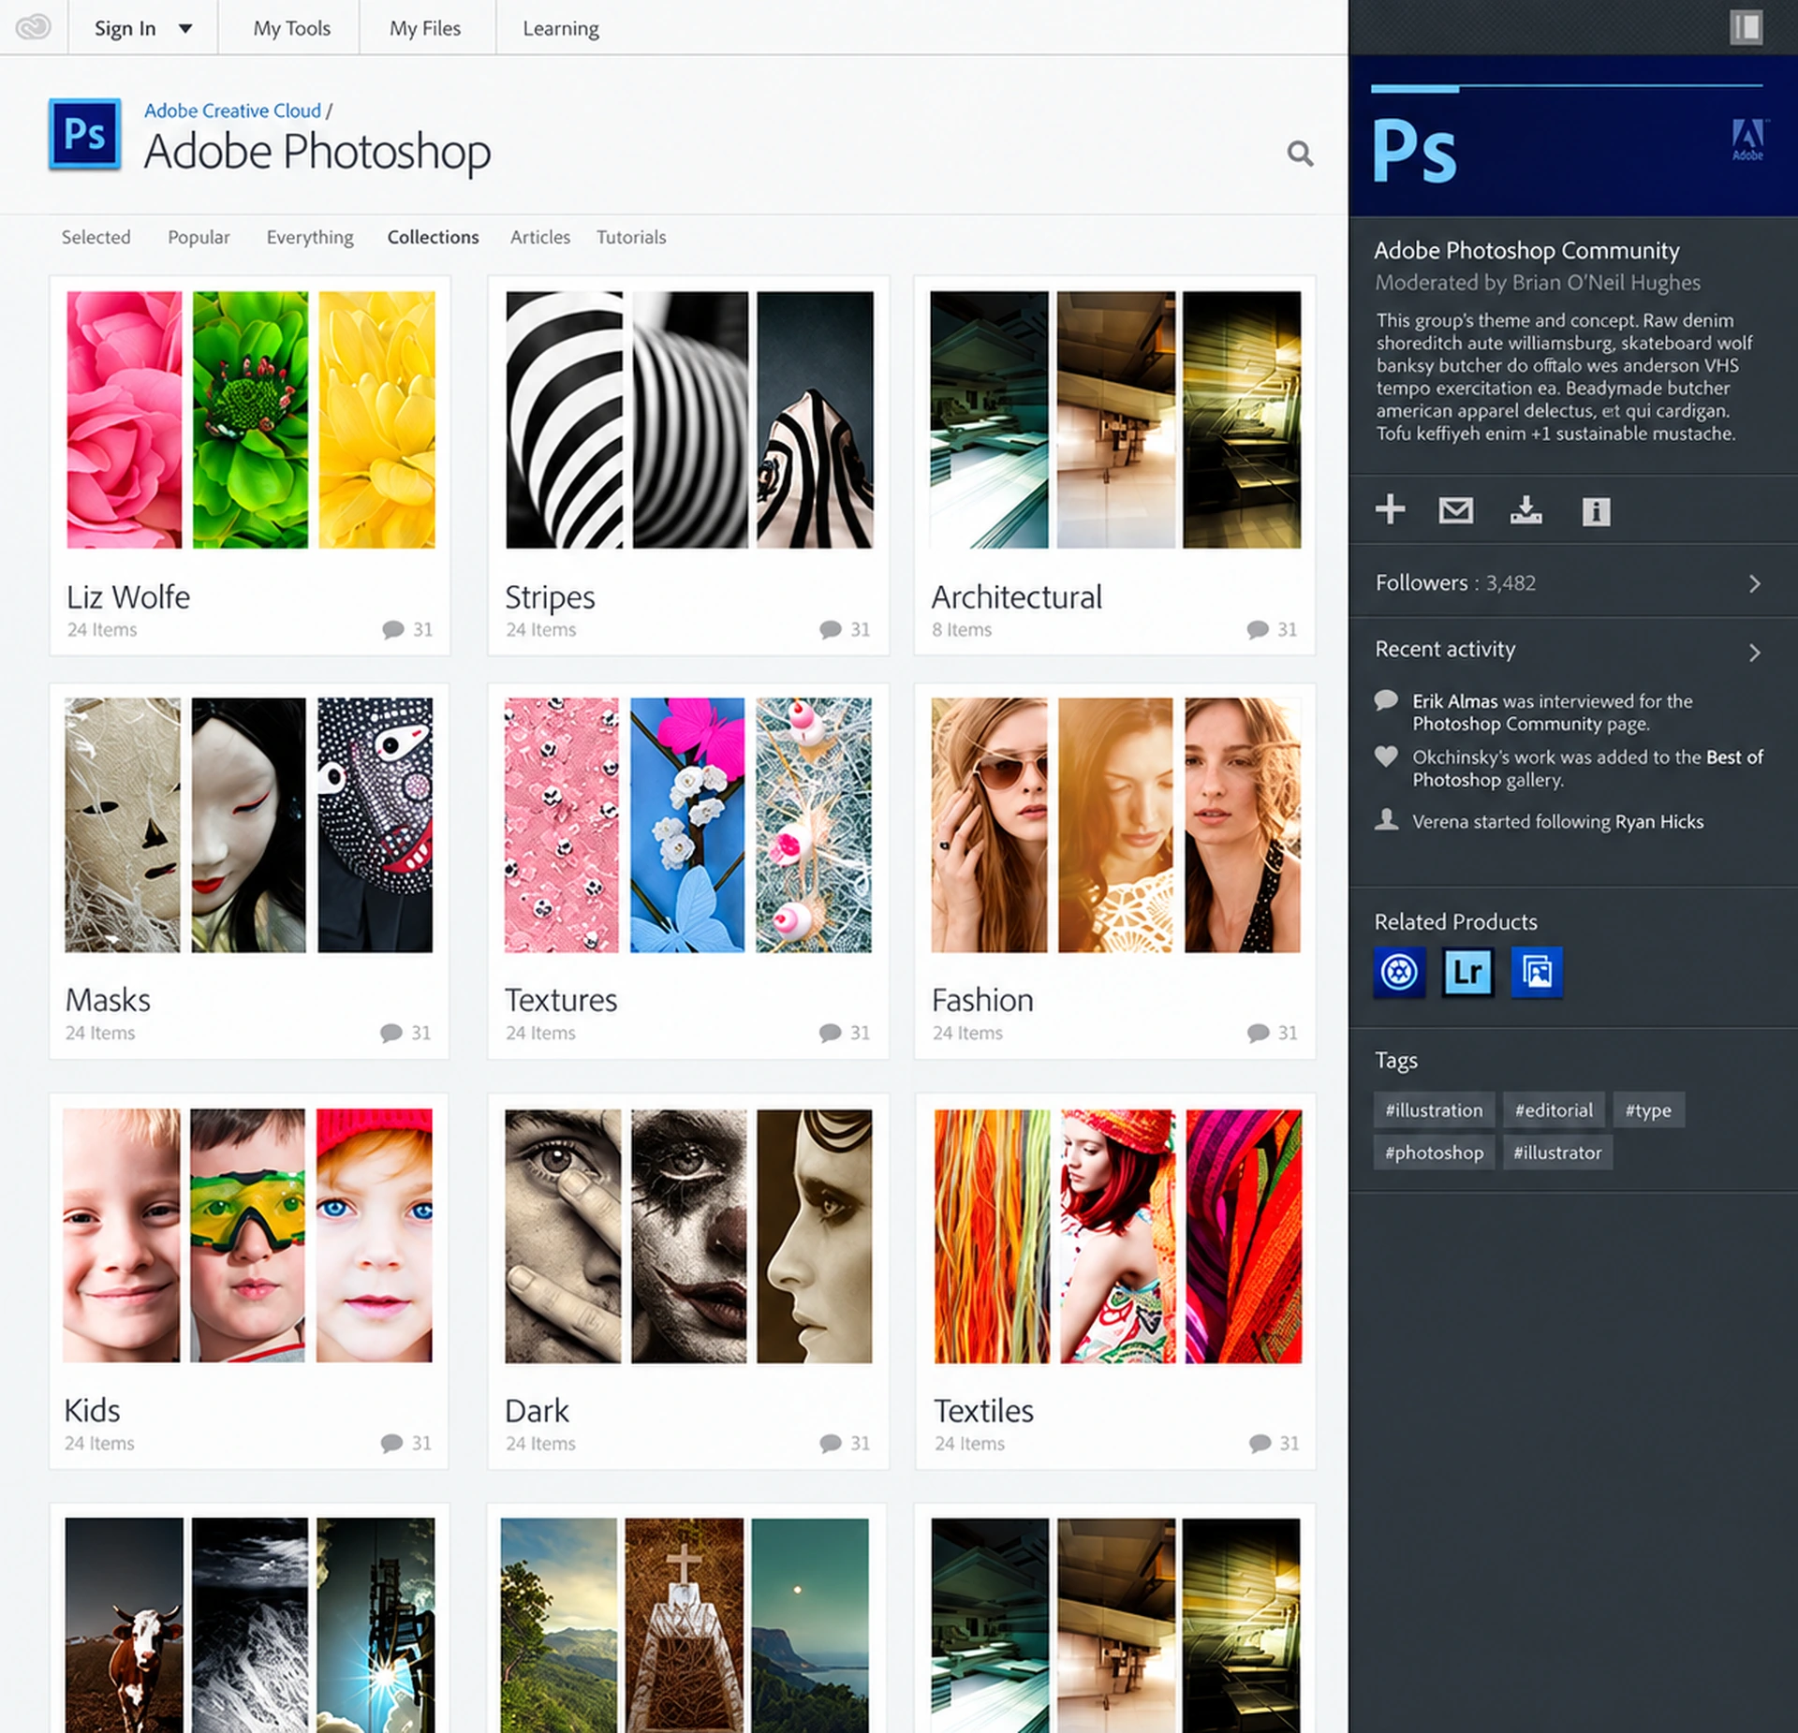Open the Sign In dropdown arrow
Viewport: 1798px width, 1733px height.
[185, 29]
